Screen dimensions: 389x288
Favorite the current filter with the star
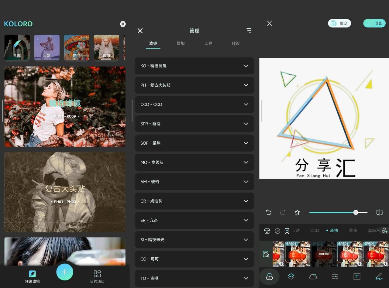click(x=297, y=212)
